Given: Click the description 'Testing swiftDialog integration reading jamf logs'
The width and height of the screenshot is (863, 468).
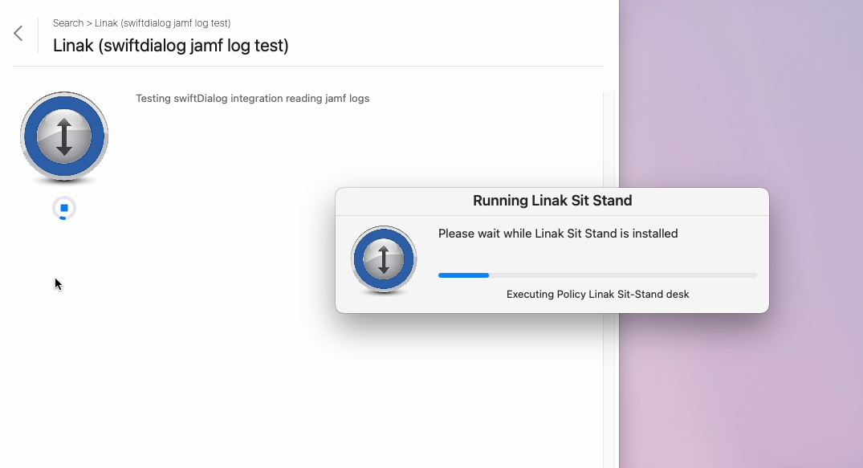Looking at the screenshot, I should tap(253, 99).
